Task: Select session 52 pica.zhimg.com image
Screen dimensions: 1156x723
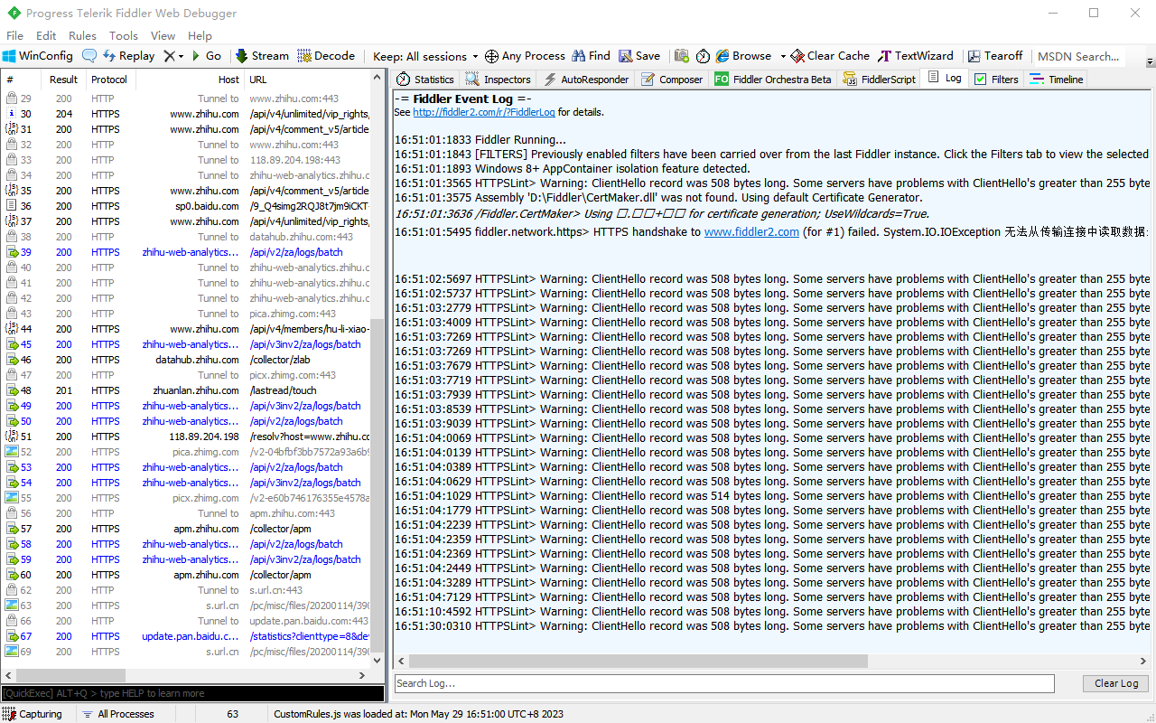Action: tap(186, 452)
